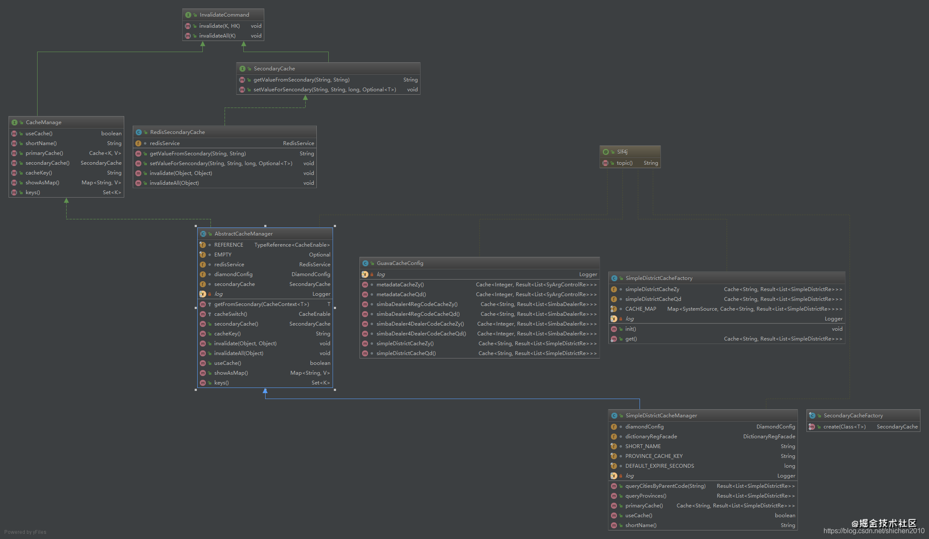Click field icon beside EMPTY in AbstractCacheManager
The image size is (929, 539).
coord(203,255)
